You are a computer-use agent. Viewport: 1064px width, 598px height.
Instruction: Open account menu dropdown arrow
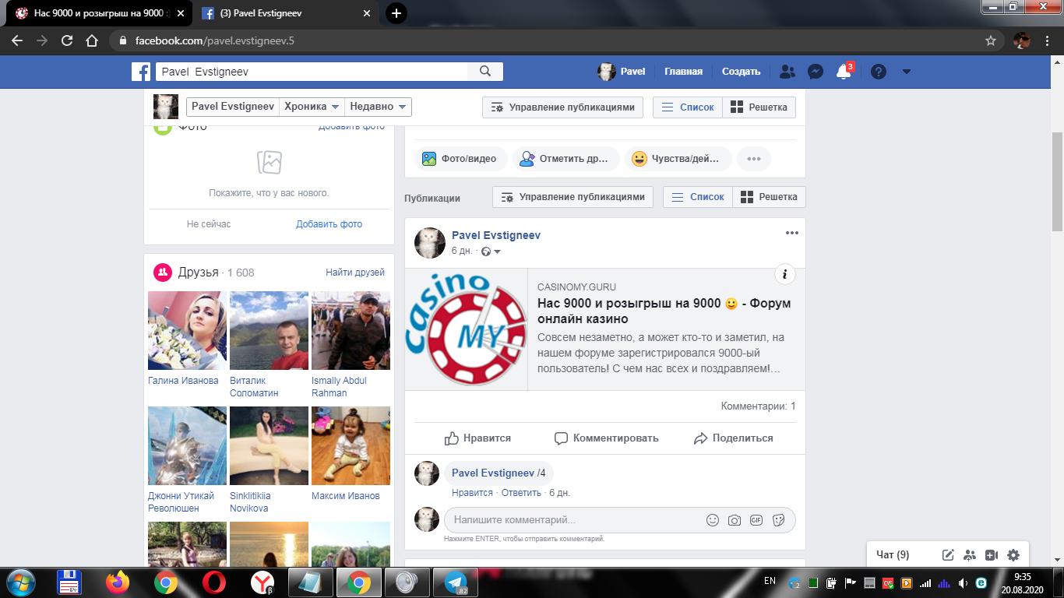pyautogui.click(x=906, y=72)
